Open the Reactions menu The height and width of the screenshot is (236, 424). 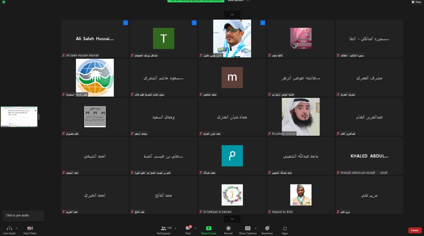[267, 228]
